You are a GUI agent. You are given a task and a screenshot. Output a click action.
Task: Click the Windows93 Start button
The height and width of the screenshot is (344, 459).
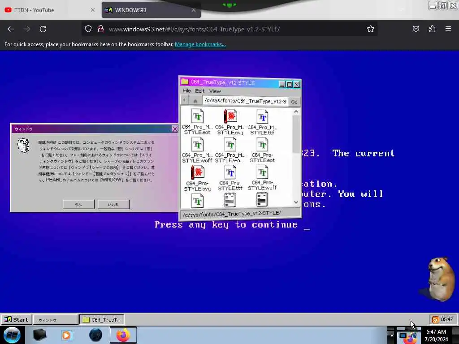point(16,319)
